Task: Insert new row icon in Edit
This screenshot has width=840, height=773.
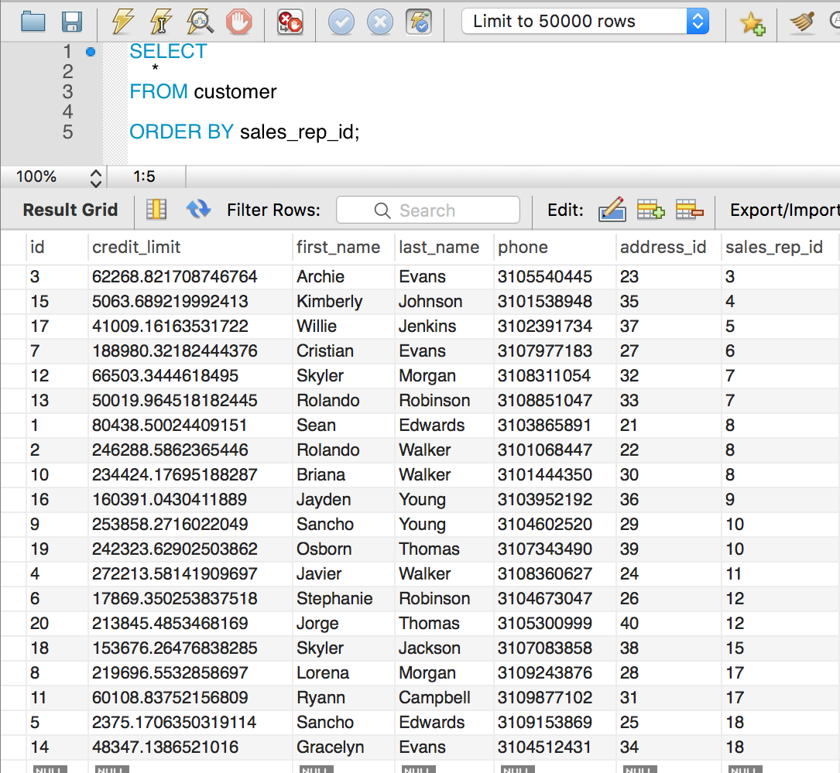Action: (x=650, y=210)
